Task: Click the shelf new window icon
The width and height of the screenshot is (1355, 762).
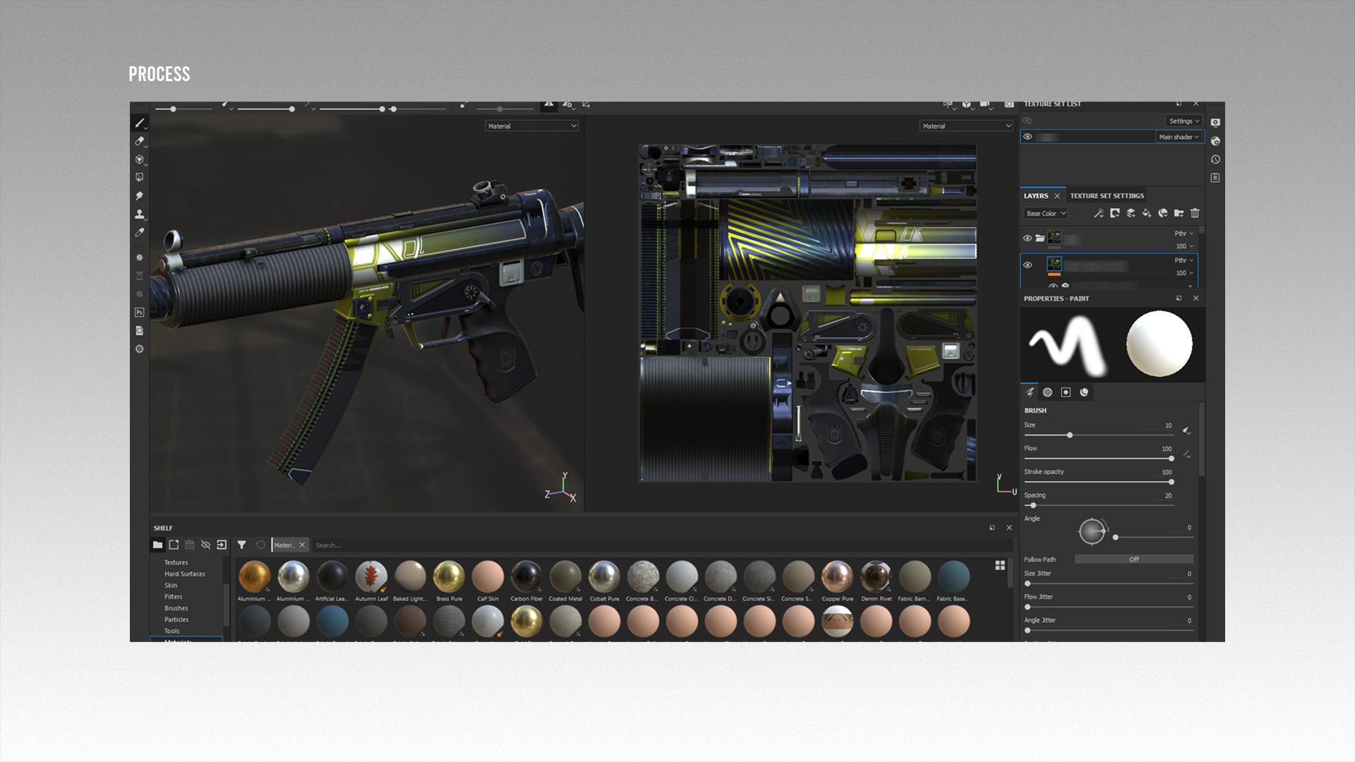Action: coord(174,545)
